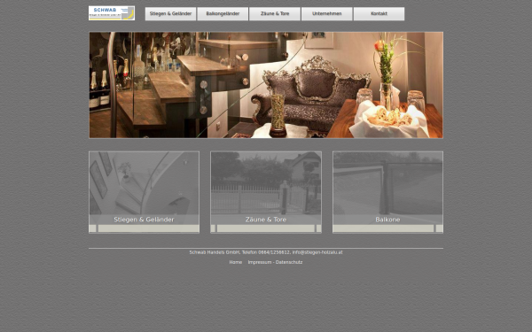The height and width of the screenshot is (332, 532).
Task: Click the large interior staircase banner image
Action: point(266,85)
